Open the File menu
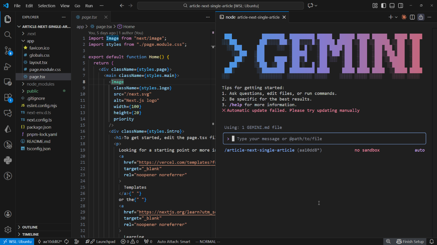Screen dimensions: 437x245 pyautogui.click(x=17, y=6)
